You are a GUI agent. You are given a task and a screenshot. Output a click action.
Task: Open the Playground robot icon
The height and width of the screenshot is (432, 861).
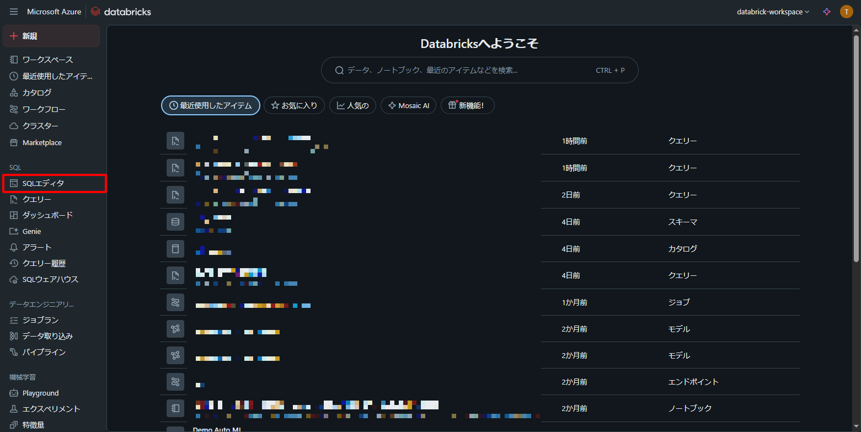14,393
